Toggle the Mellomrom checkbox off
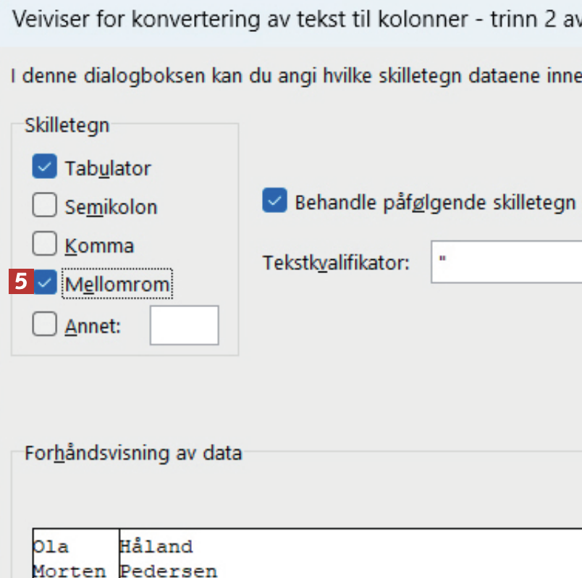The height and width of the screenshot is (578, 582). click(x=46, y=283)
